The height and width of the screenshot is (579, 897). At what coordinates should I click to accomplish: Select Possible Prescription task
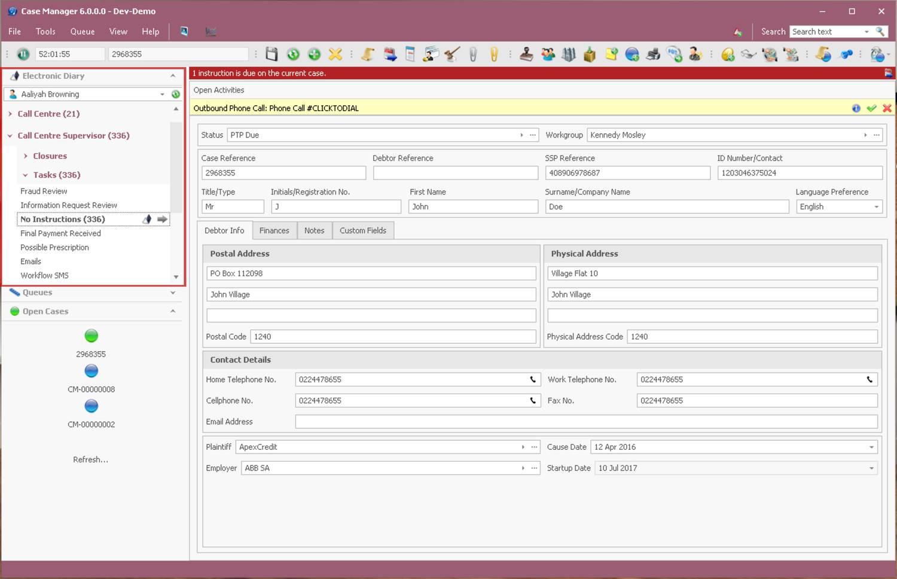click(54, 248)
